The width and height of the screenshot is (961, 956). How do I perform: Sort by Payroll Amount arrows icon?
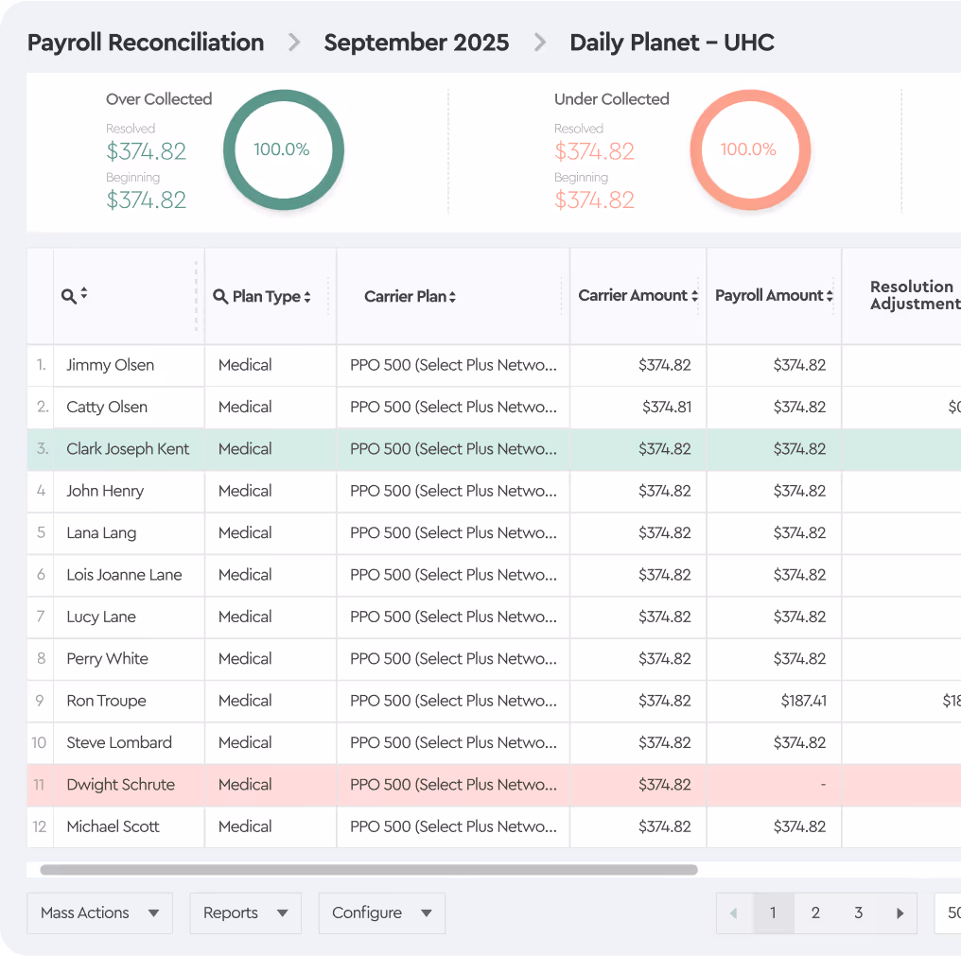click(830, 296)
